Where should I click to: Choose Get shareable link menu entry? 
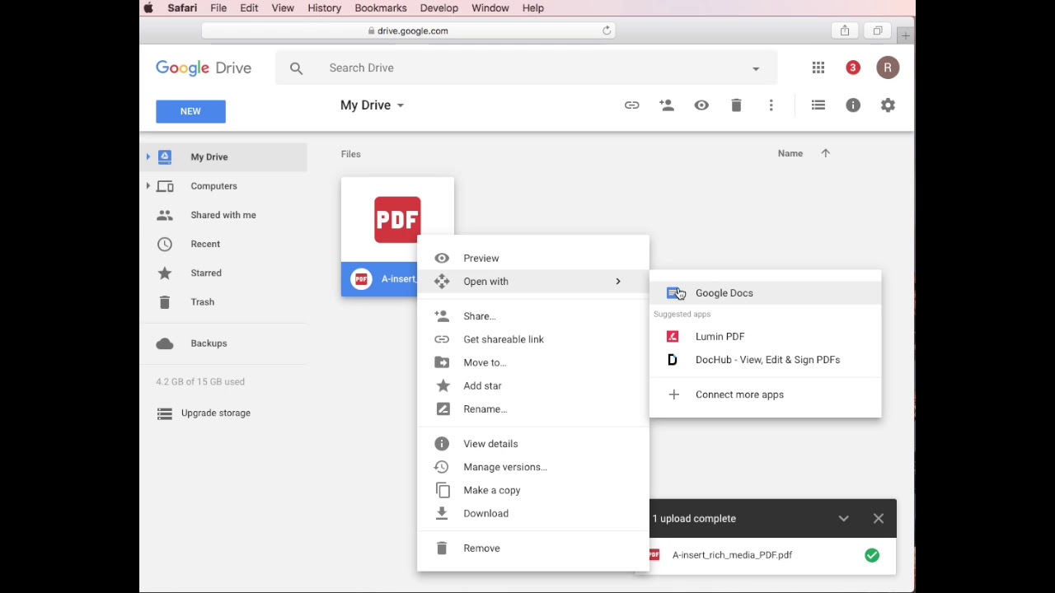pyautogui.click(x=533, y=339)
